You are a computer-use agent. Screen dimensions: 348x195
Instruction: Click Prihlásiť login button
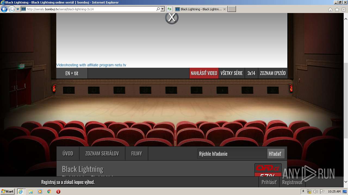(269, 182)
